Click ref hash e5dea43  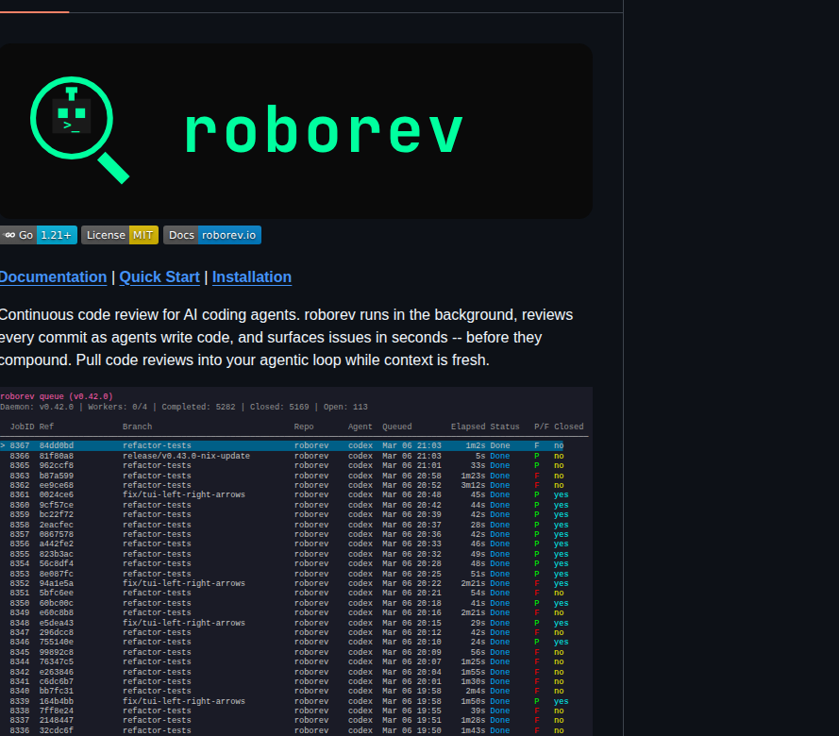point(57,623)
